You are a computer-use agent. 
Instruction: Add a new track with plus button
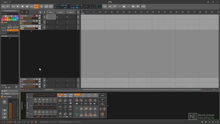31,31
